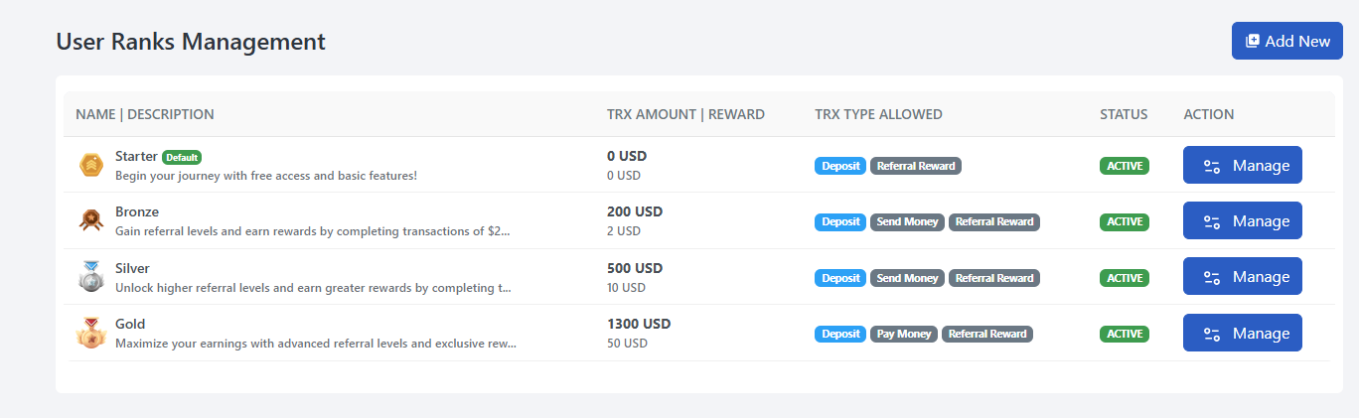The height and width of the screenshot is (418, 1359).
Task: Click the ACTIVE status badge for Starter
Action: click(1125, 166)
